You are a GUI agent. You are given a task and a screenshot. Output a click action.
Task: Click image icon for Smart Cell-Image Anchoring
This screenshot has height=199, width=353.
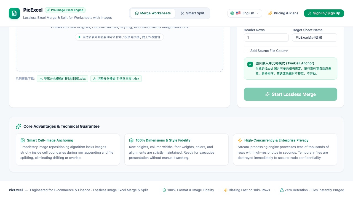(x=23, y=140)
